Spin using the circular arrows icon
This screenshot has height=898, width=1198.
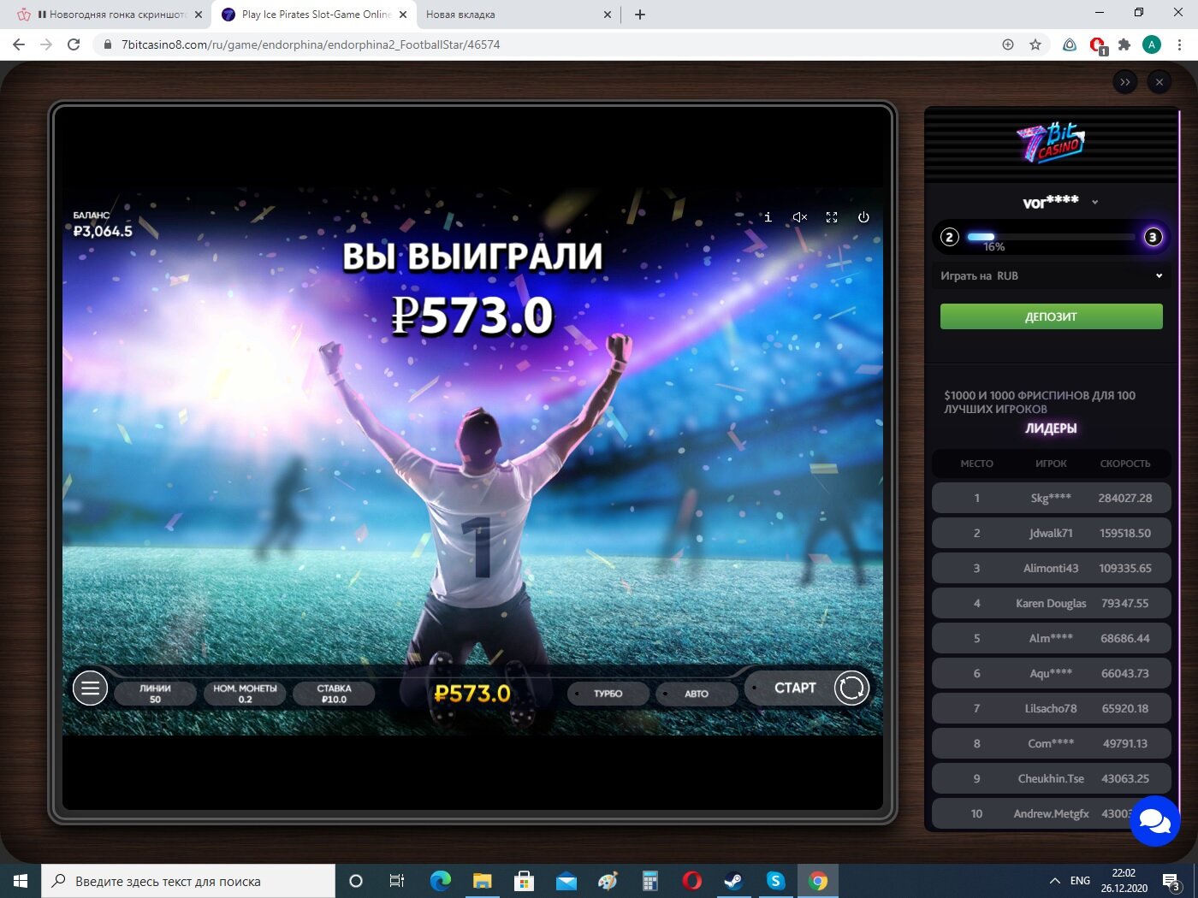(x=851, y=688)
